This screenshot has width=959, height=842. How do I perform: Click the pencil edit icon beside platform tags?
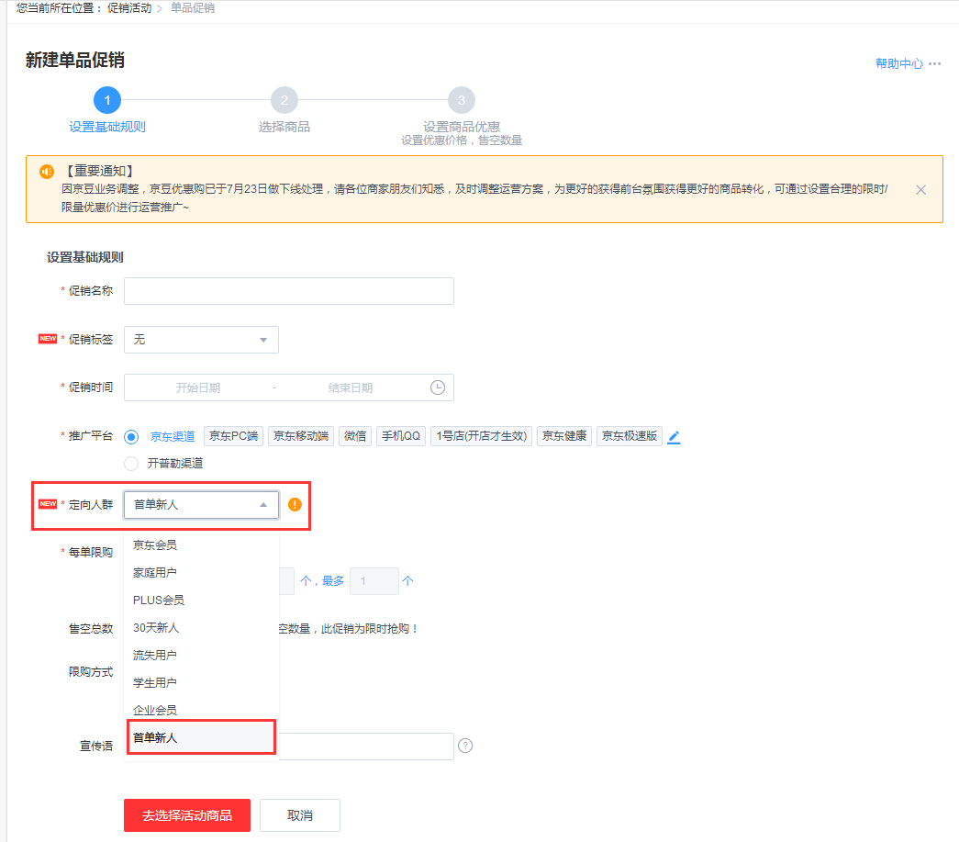(674, 437)
